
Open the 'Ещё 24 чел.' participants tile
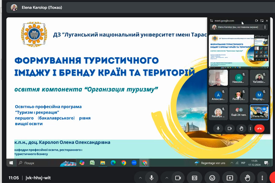(239, 112)
